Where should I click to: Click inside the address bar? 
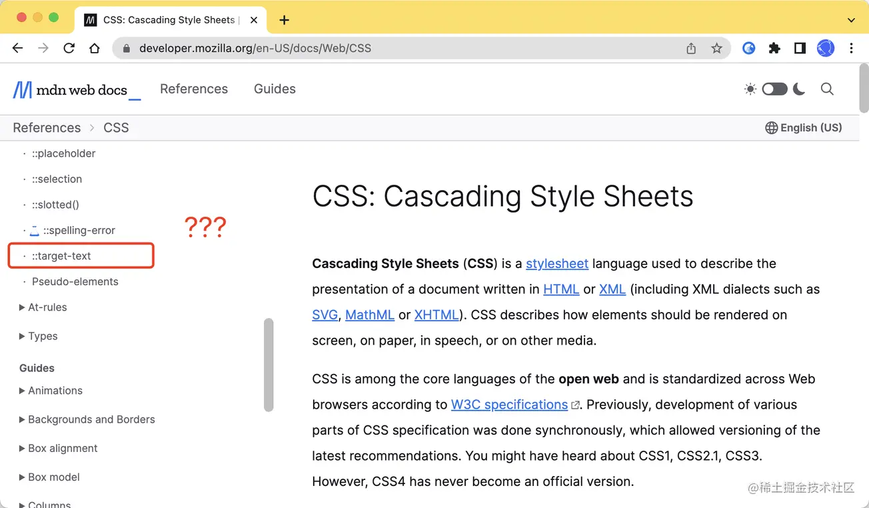coord(267,48)
